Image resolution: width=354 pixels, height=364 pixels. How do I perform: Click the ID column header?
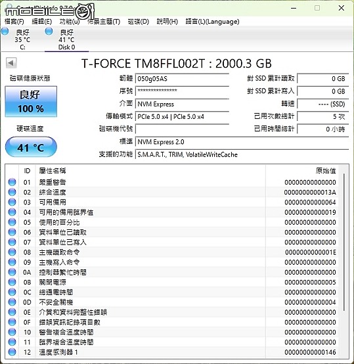[x=27, y=171]
